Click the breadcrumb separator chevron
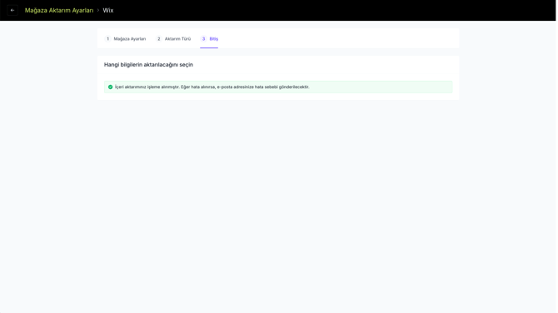Image resolution: width=558 pixels, height=313 pixels. click(98, 10)
